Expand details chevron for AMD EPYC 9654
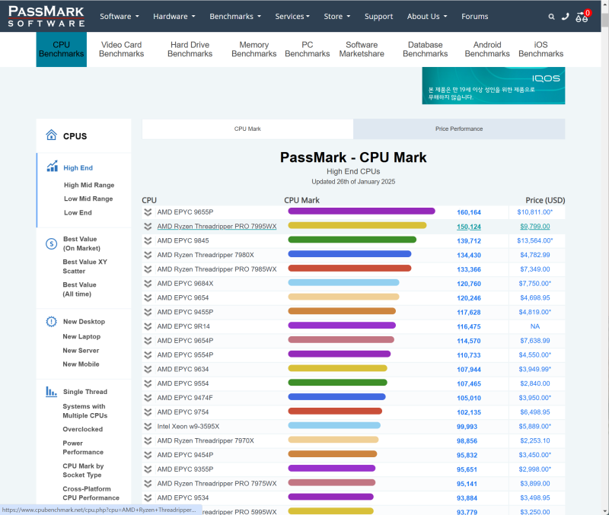The image size is (609, 515). 148,298
